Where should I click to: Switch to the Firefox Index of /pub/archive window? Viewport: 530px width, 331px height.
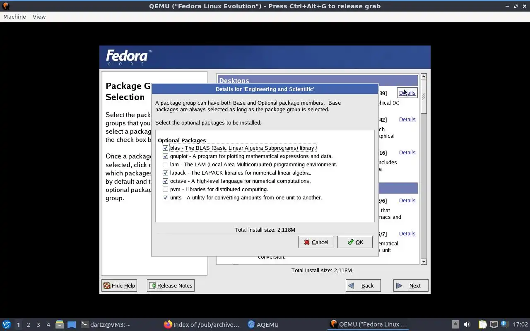click(202, 324)
